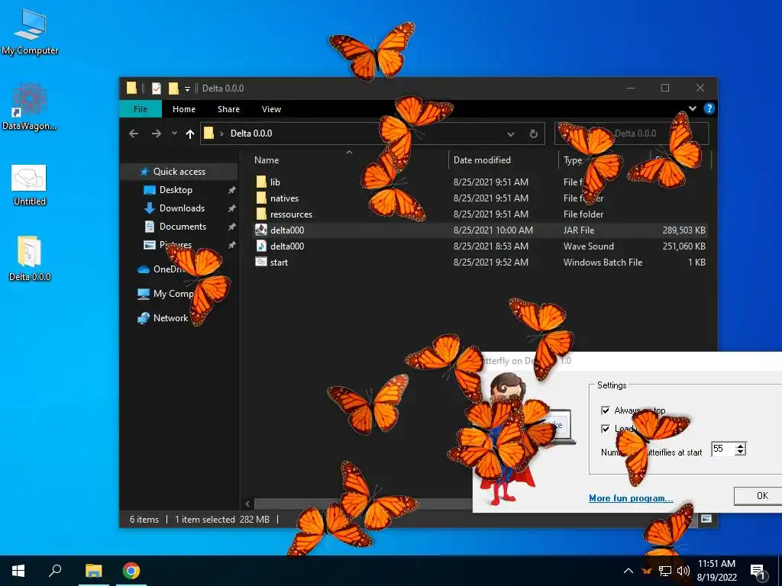The image size is (782, 586).
Task: Open My Computer desktop icon
Action: coord(30,31)
